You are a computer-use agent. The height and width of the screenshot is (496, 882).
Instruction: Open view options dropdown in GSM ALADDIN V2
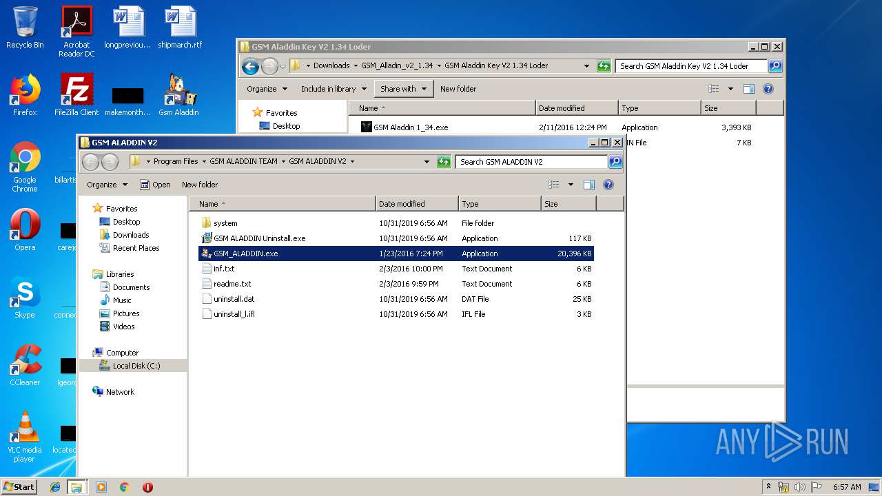coord(571,185)
